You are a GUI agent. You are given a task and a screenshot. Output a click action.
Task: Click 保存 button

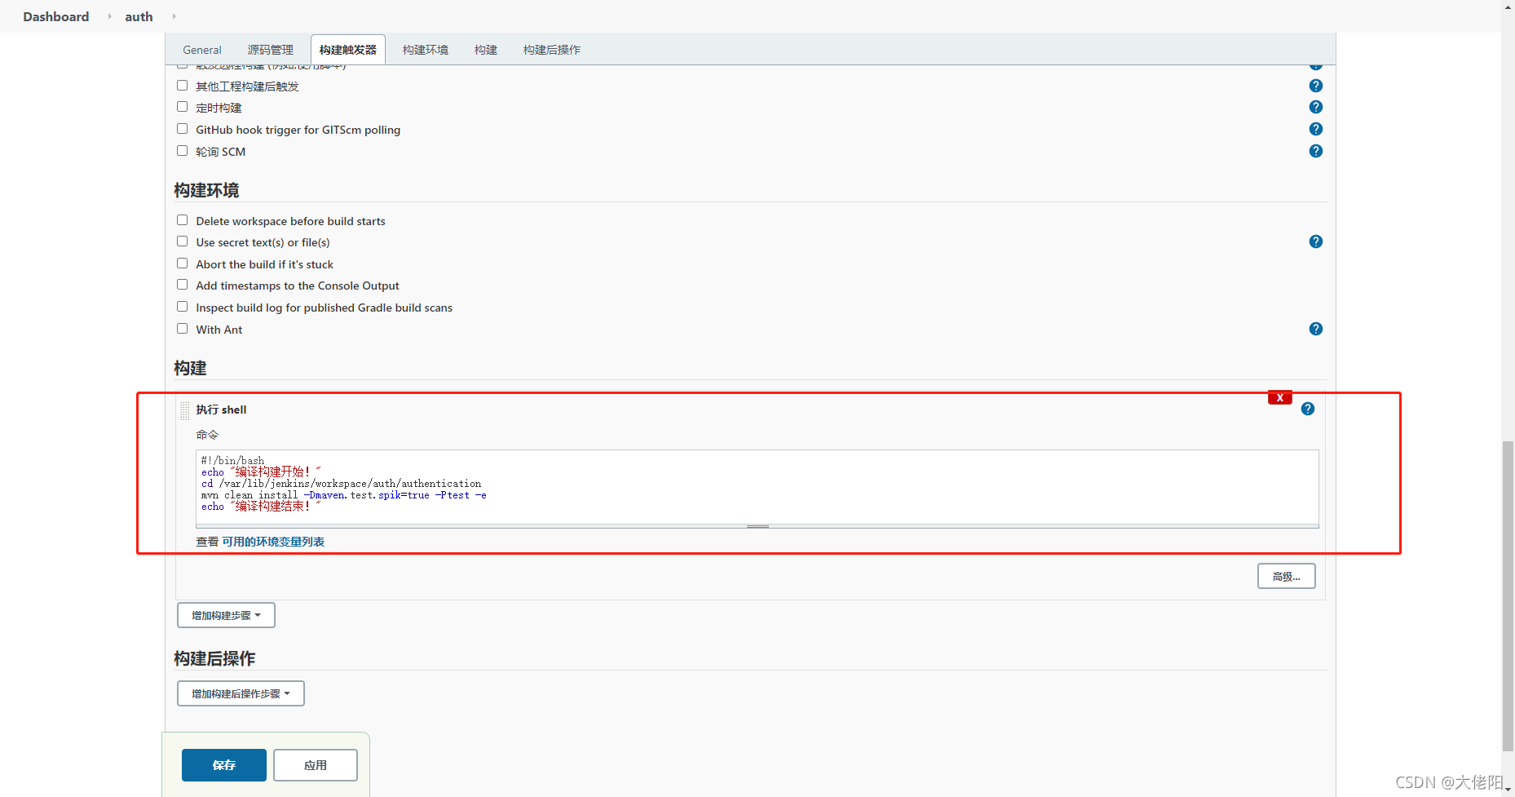224,765
